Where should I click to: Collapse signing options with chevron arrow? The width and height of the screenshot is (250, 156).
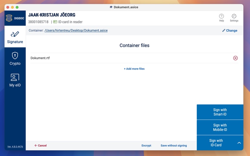point(239,143)
